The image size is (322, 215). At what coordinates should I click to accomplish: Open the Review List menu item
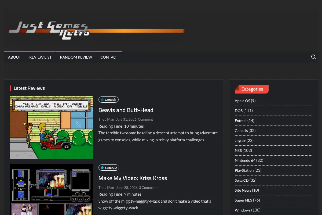point(40,57)
